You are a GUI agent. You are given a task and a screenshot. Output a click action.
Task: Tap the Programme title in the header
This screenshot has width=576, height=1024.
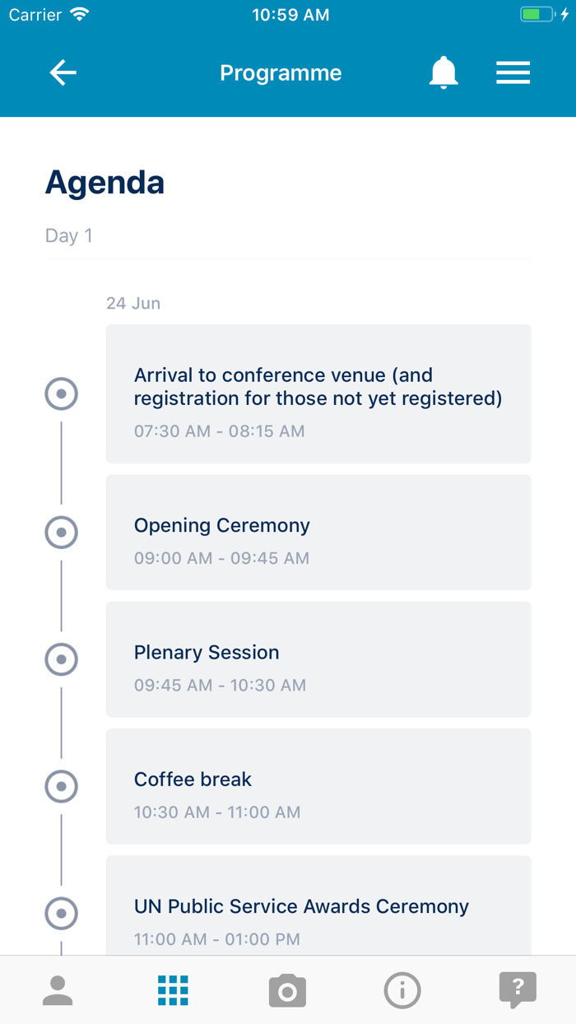click(x=281, y=72)
